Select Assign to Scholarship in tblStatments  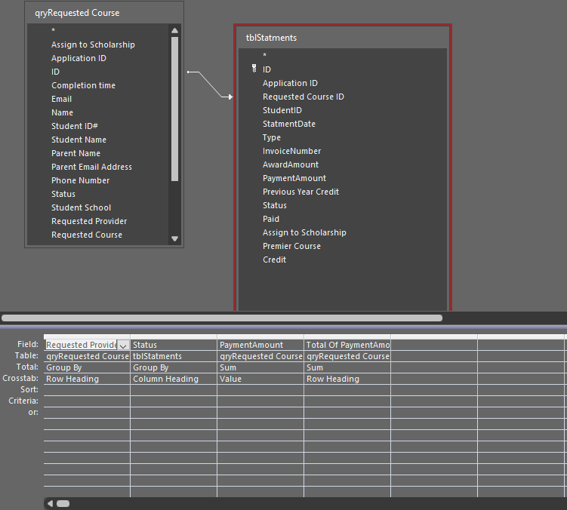(304, 232)
